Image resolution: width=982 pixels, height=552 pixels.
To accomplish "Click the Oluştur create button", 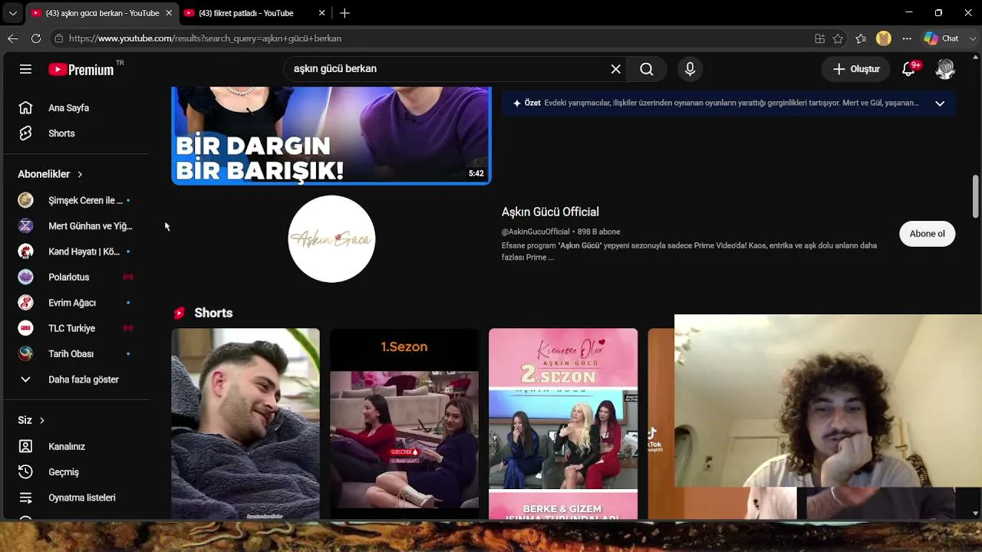I will [857, 69].
